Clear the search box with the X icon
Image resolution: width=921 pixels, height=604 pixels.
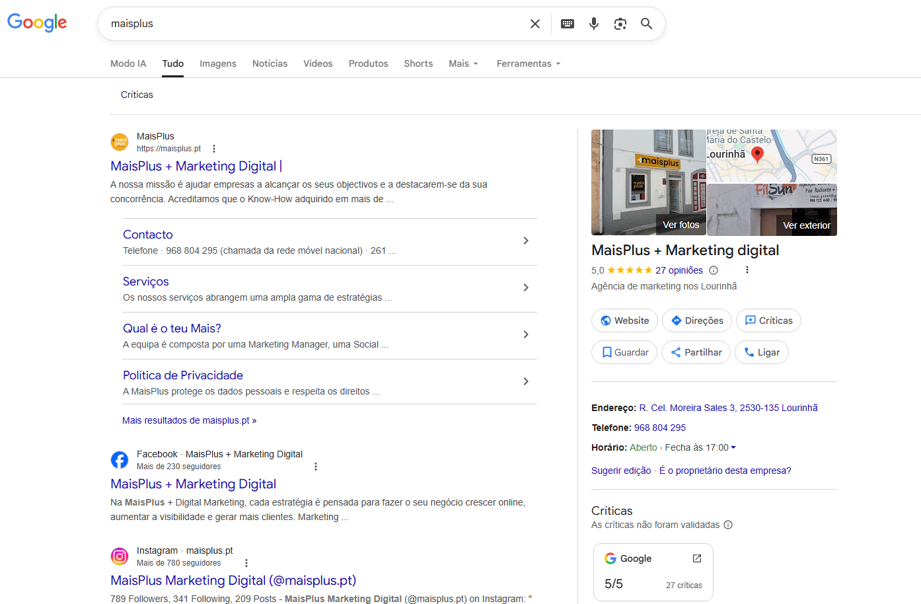tap(535, 24)
